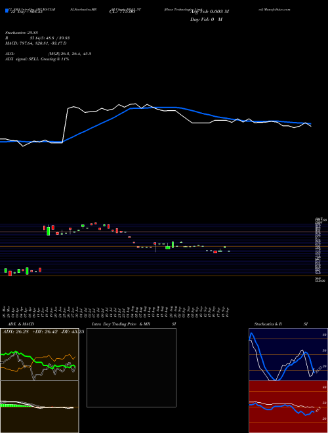The image size is (328, 433).
Task: Select the '(MGR) 26.3, 26.4, 45.3' values
Action: coord(70,54)
